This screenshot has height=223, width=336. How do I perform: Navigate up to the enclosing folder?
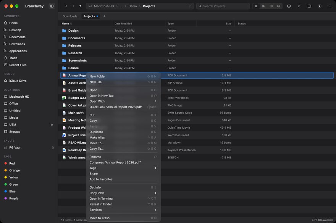point(80,6)
